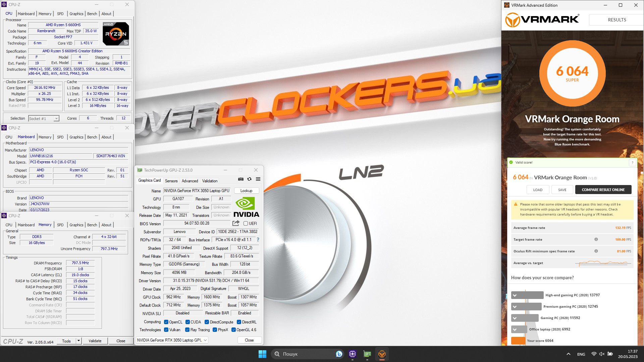This screenshot has width=644, height=362.
Task: Click GPU-Z title bar app icon
Action: tap(140, 170)
